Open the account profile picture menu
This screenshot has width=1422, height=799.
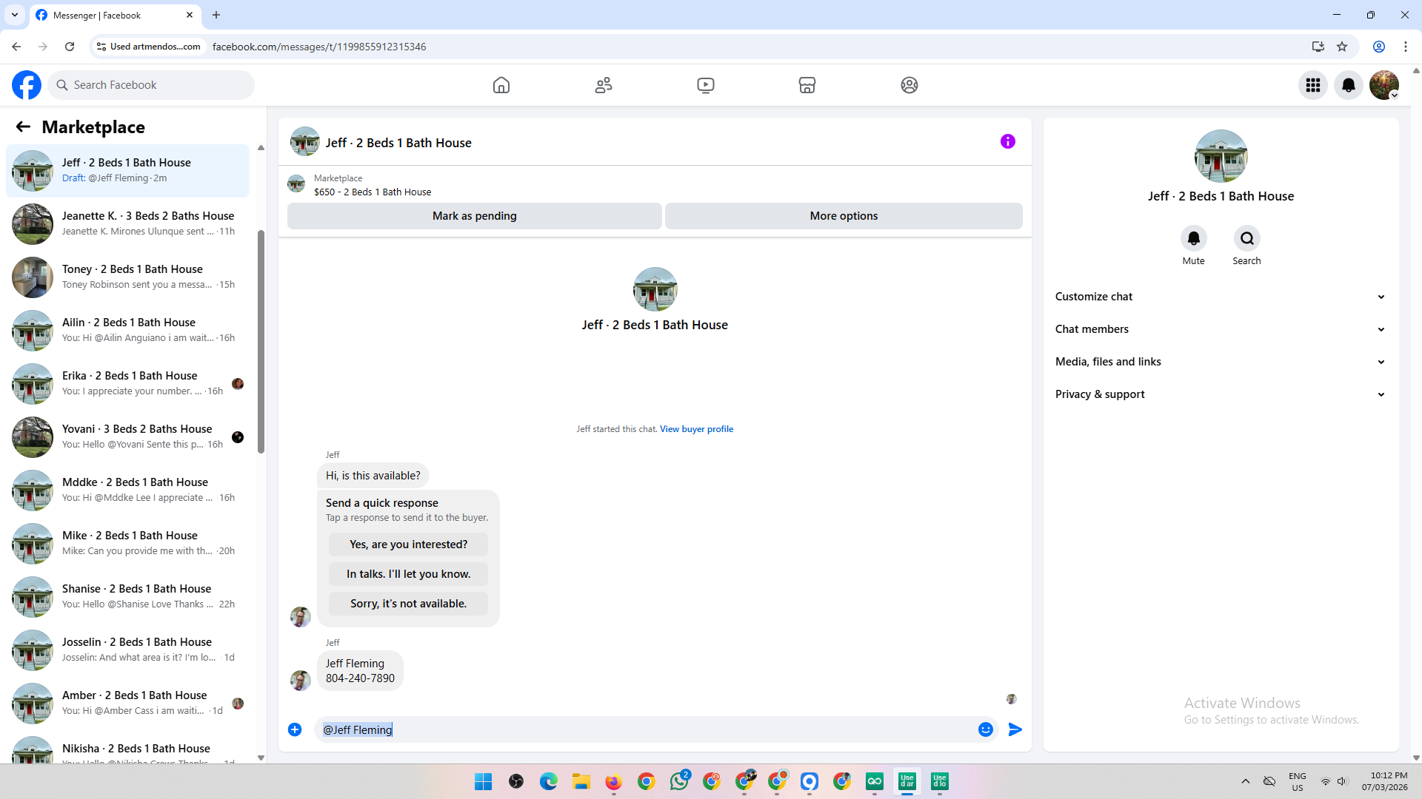1384,85
